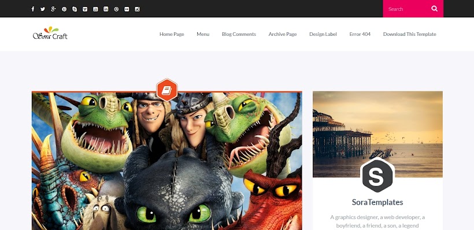Viewport: 474px width, 230px height.
Task: Open the pier sunset sidebar image
Action: point(377,134)
